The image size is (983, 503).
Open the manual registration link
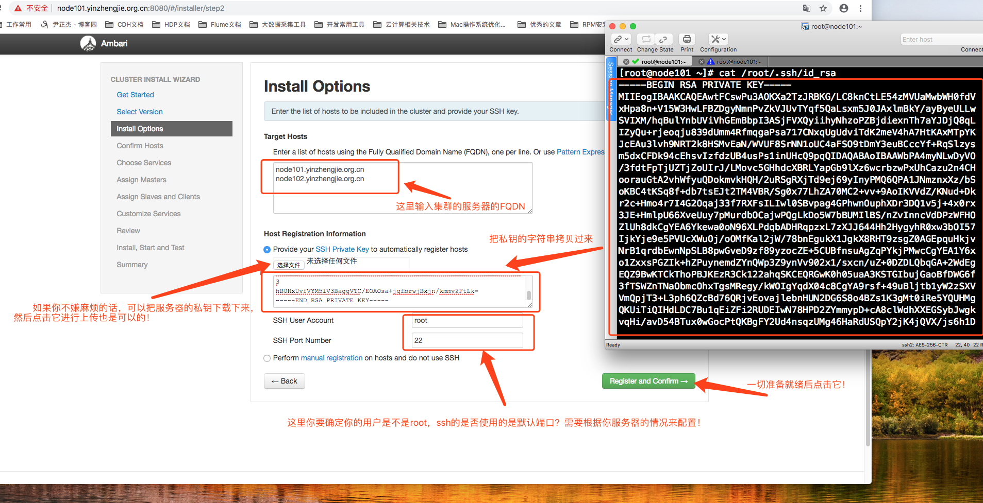coord(331,358)
